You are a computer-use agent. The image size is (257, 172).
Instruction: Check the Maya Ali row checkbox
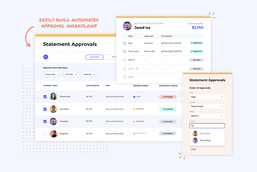(45, 134)
